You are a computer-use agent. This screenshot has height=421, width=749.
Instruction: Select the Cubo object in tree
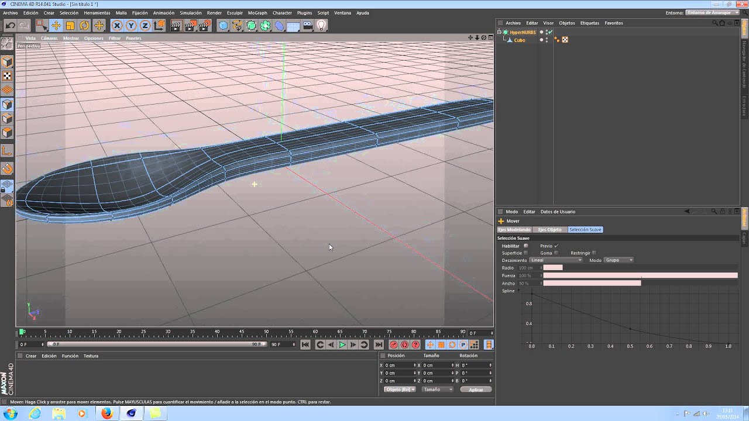coord(520,40)
